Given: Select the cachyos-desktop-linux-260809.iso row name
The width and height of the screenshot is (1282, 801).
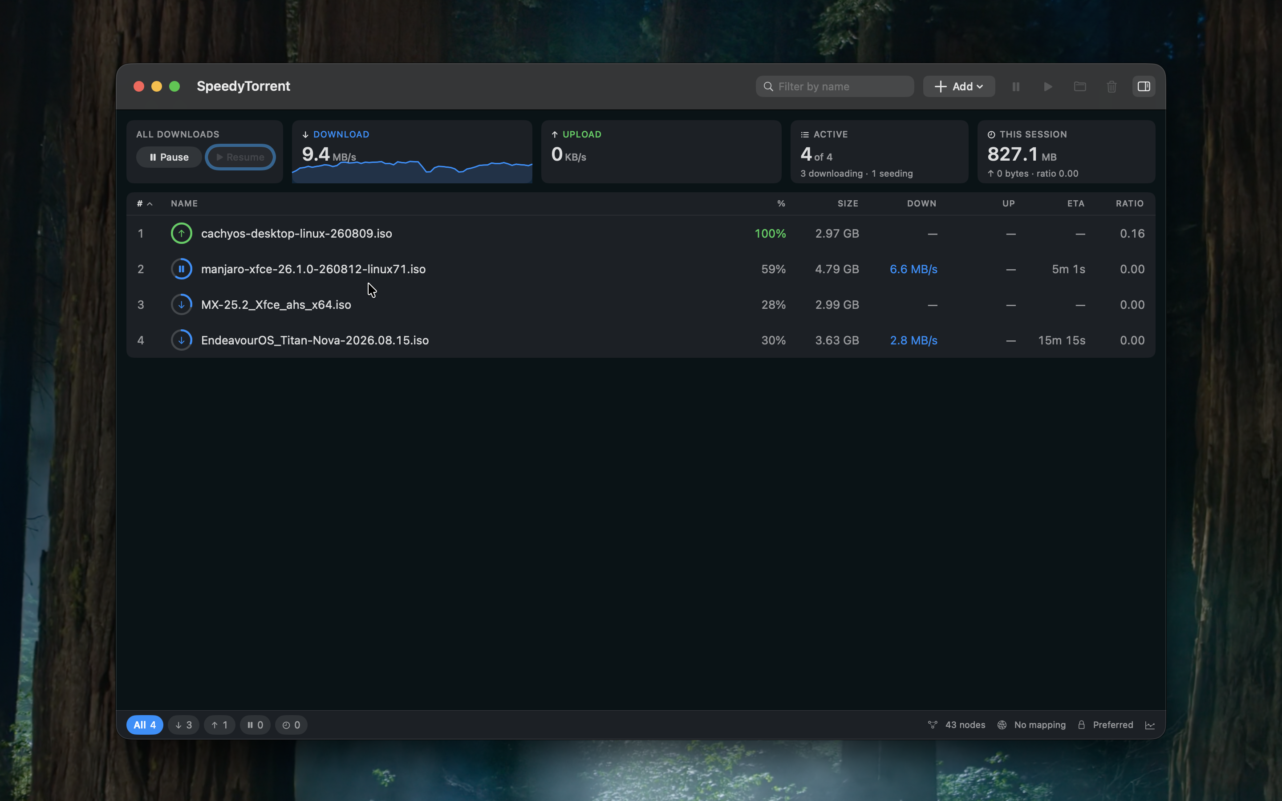Looking at the screenshot, I should (x=296, y=234).
